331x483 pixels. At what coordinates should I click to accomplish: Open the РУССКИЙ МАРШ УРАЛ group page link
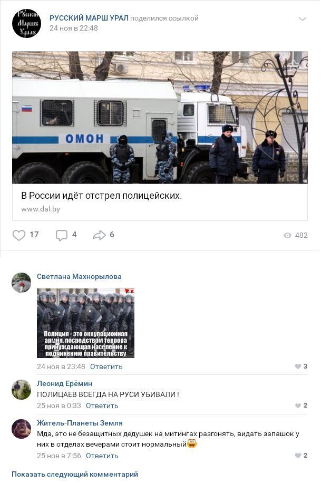pyautogui.click(x=89, y=18)
